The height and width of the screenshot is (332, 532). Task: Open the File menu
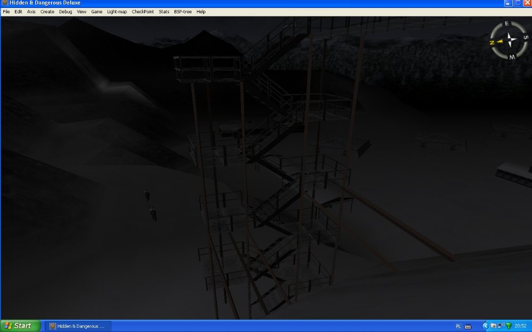[x=6, y=12]
